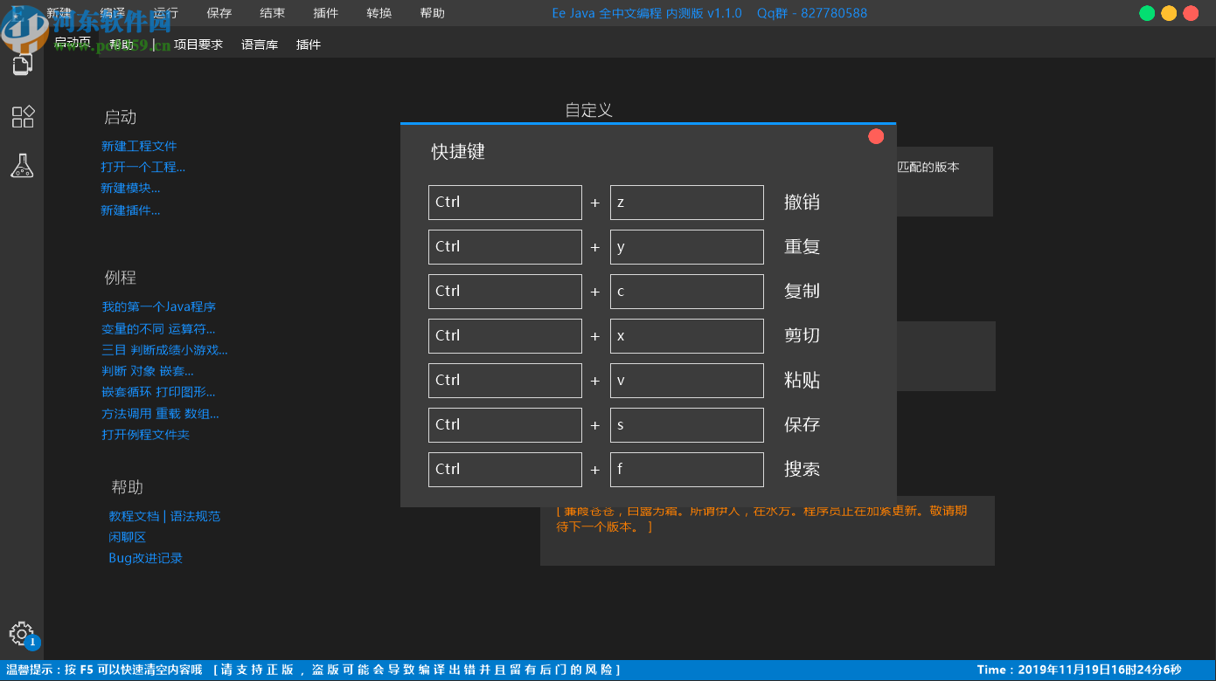Viewport: 1216px width, 681px height.
Task: Open the experiment flask icon in sidebar
Action: click(22, 165)
